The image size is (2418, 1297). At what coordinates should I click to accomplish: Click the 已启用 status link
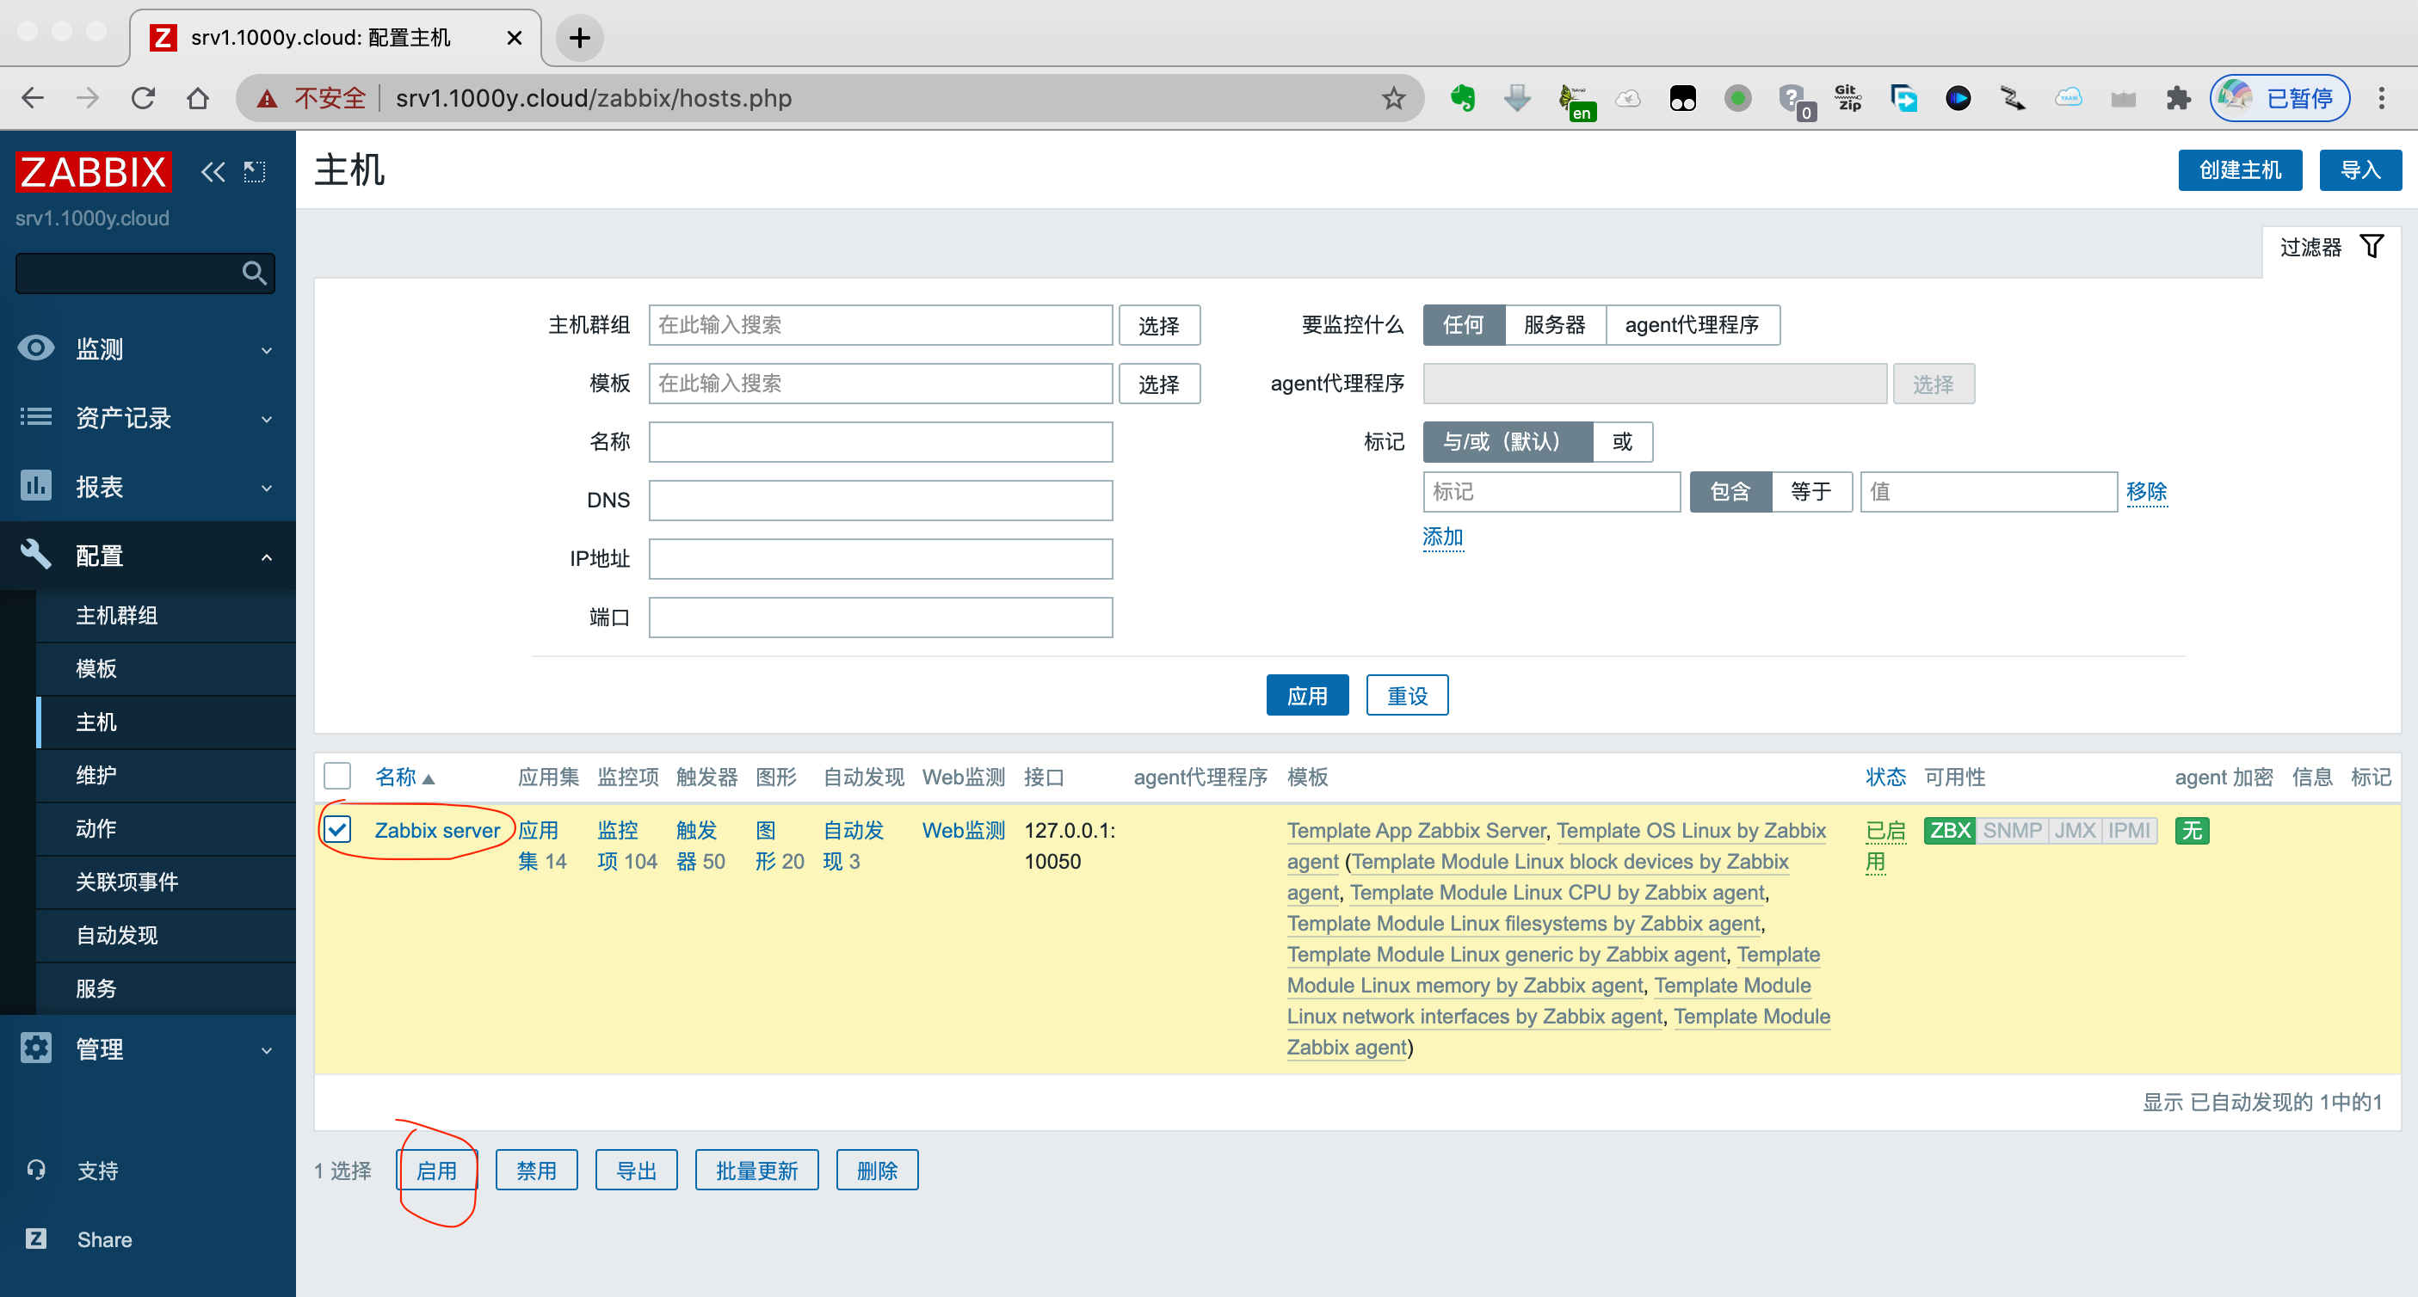tap(1884, 845)
